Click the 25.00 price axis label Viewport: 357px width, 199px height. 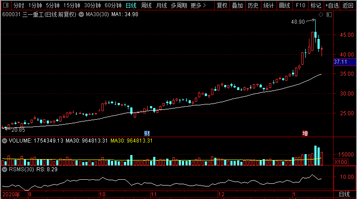click(347, 113)
